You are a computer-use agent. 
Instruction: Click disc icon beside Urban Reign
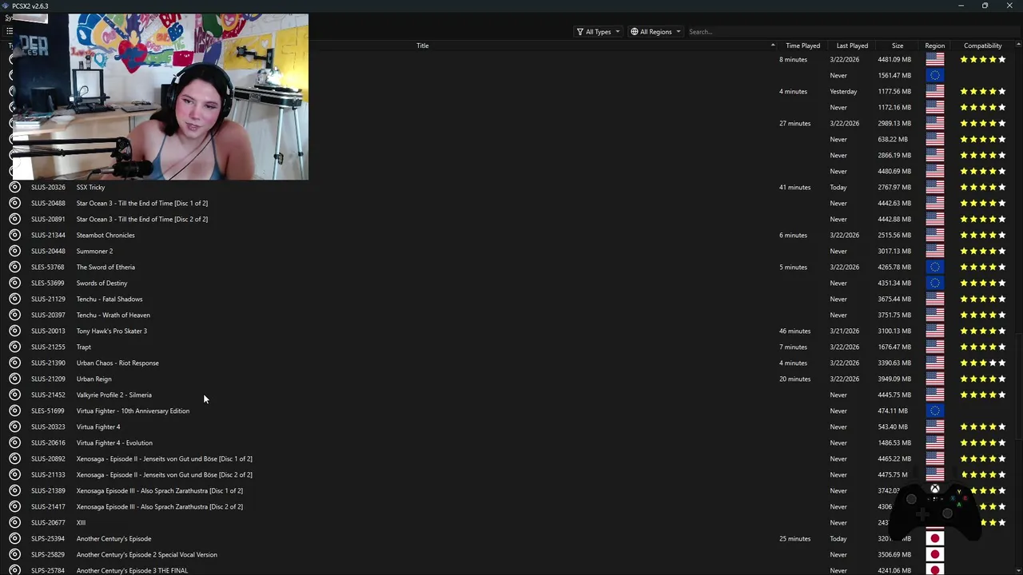click(x=14, y=379)
